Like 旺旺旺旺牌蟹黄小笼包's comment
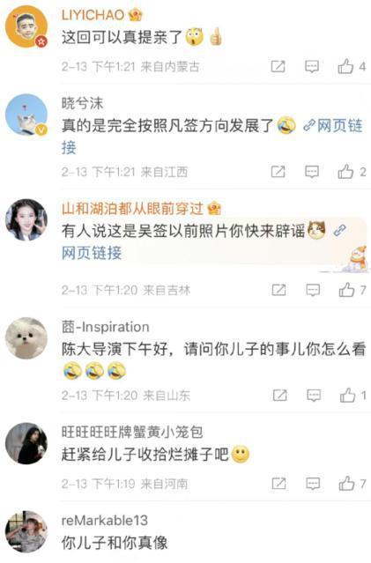This screenshot has height=563, width=371. (x=347, y=484)
